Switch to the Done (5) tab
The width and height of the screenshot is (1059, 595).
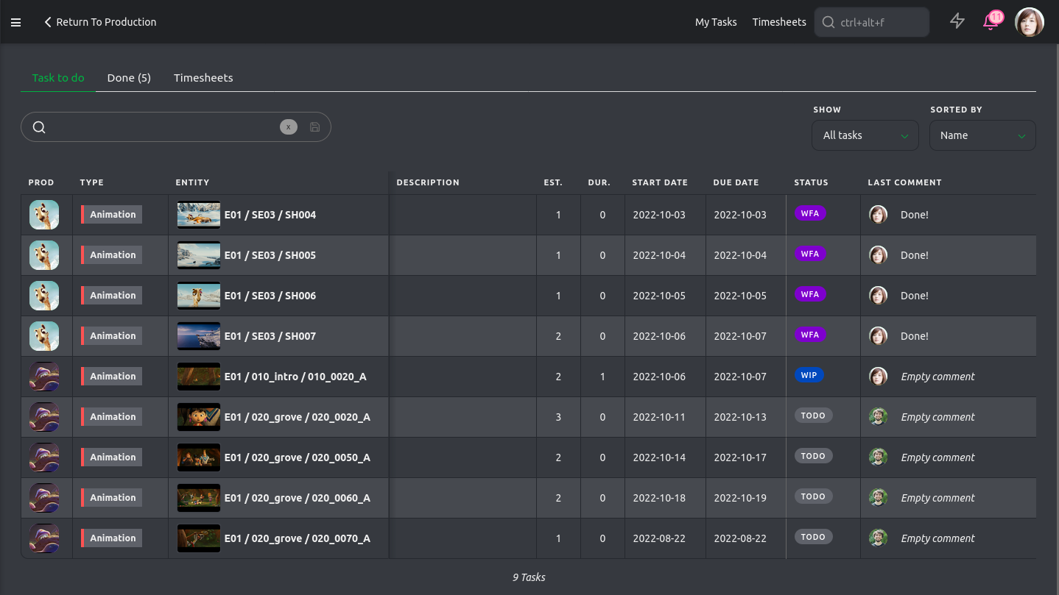[x=129, y=78]
